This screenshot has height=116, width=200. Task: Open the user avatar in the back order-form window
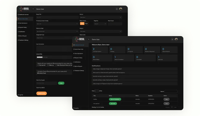(121, 9)
